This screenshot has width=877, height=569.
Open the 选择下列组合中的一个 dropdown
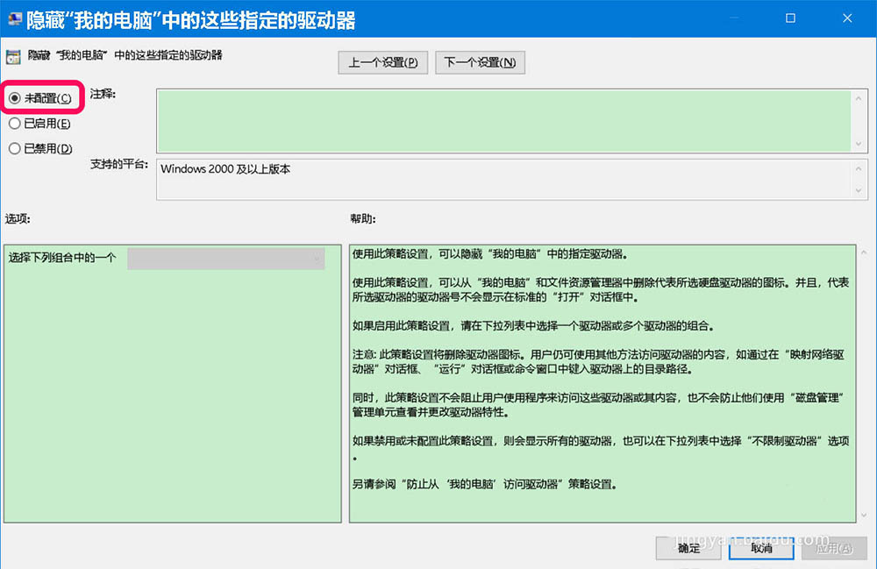[x=226, y=259]
